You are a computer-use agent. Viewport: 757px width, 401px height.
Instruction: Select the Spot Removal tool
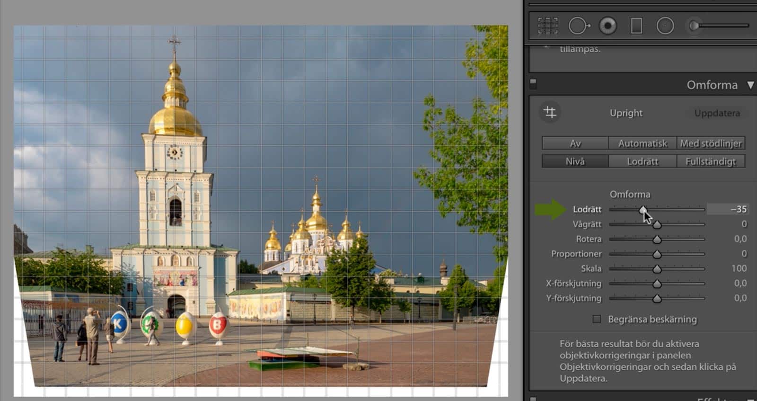coord(578,26)
